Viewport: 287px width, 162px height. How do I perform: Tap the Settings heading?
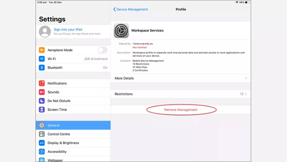pos(52,19)
